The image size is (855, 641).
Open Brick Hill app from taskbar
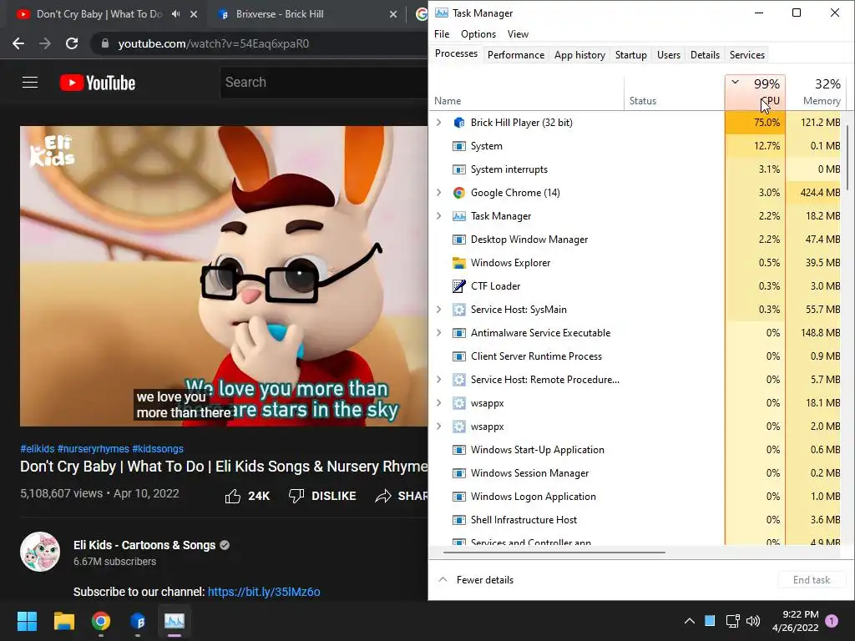(138, 621)
